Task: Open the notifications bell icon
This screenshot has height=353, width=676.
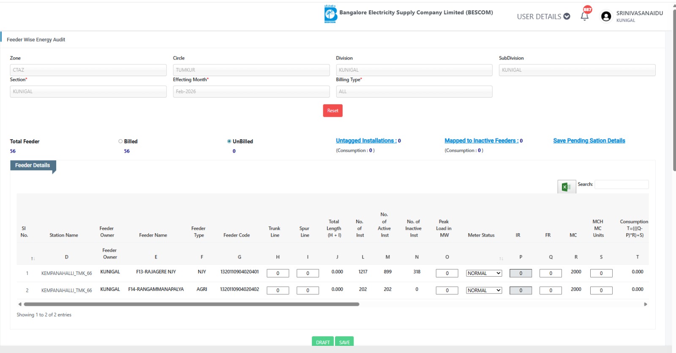Action: coord(585,16)
